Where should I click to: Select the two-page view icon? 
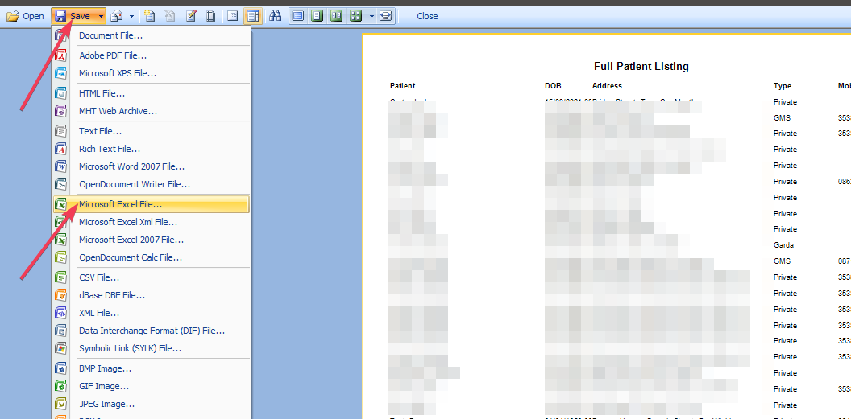[x=336, y=16]
